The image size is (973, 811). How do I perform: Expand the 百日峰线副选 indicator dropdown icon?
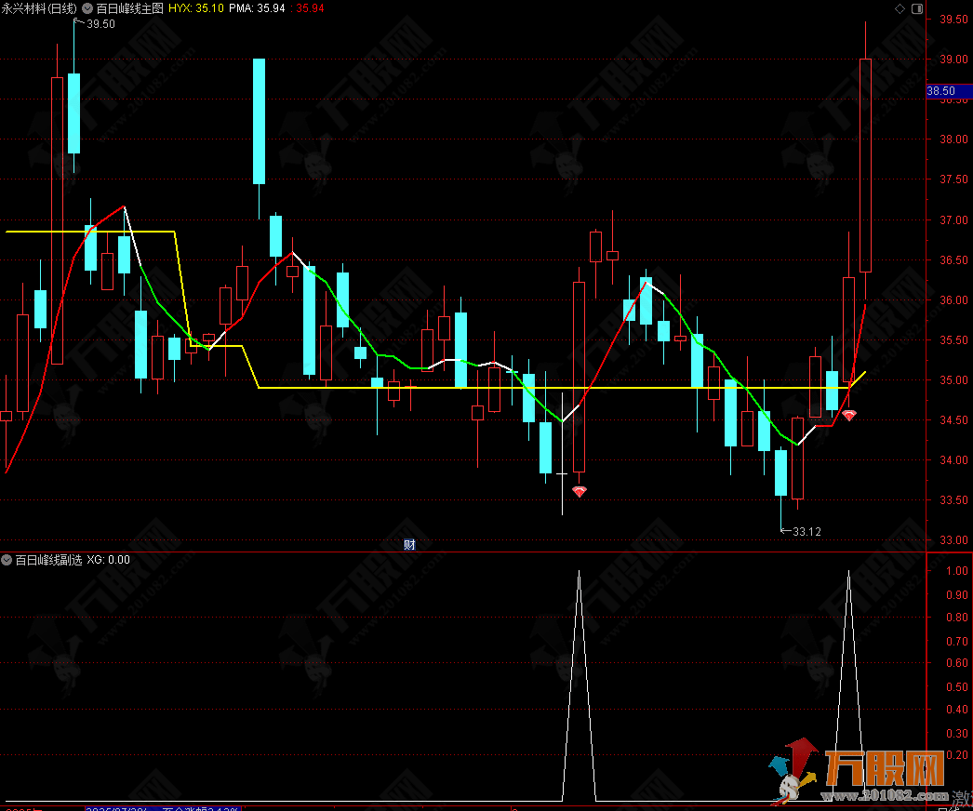click(7, 560)
